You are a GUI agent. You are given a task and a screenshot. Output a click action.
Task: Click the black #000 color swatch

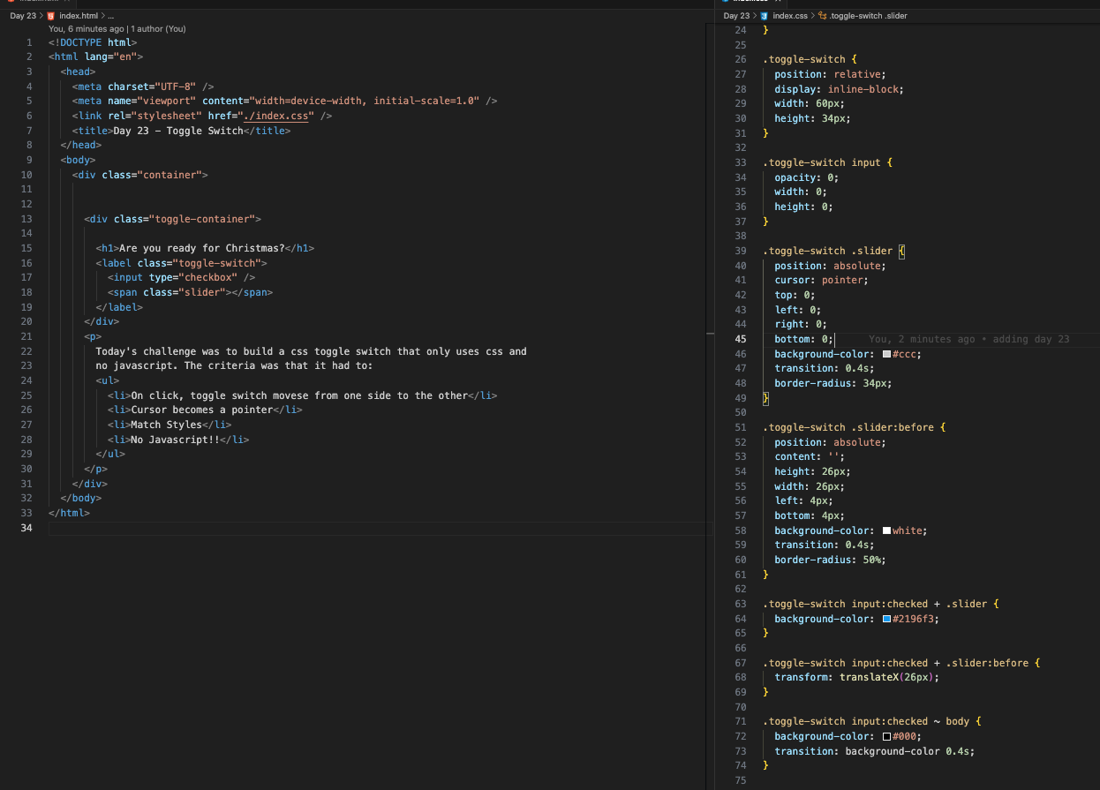pyautogui.click(x=886, y=736)
